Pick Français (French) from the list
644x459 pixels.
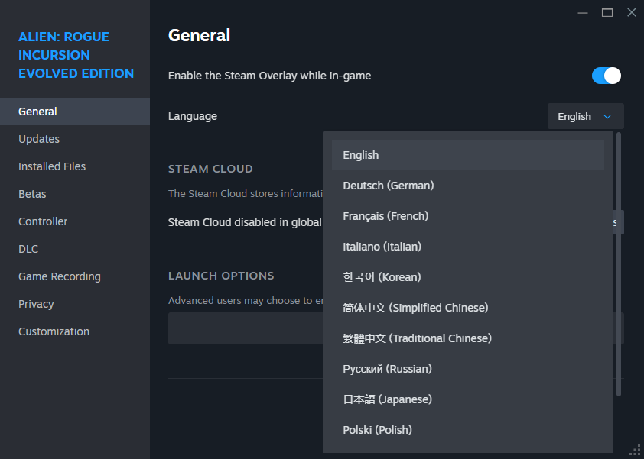467,216
